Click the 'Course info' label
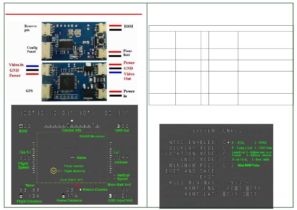The height and width of the screenshot is (210, 297). point(71,130)
